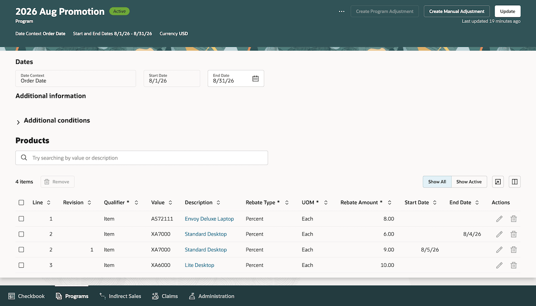Sort by the UOM column
This screenshot has width=536, height=306.
point(326,202)
